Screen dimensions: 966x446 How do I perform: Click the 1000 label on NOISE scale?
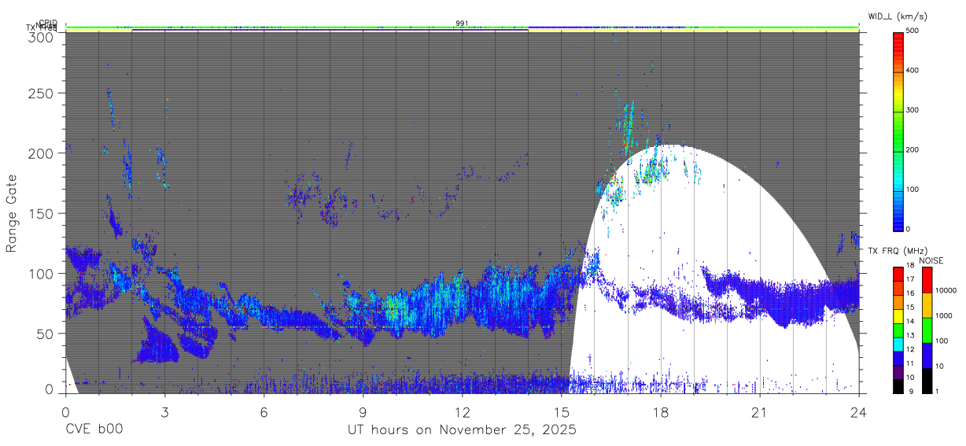(946, 316)
